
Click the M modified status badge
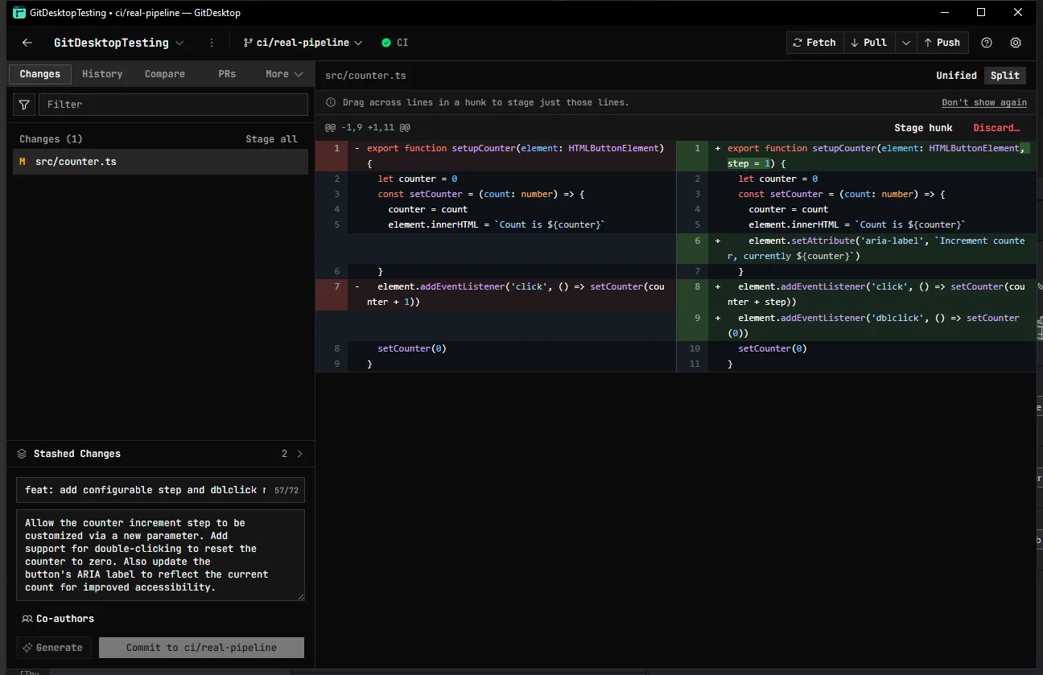[x=23, y=162]
